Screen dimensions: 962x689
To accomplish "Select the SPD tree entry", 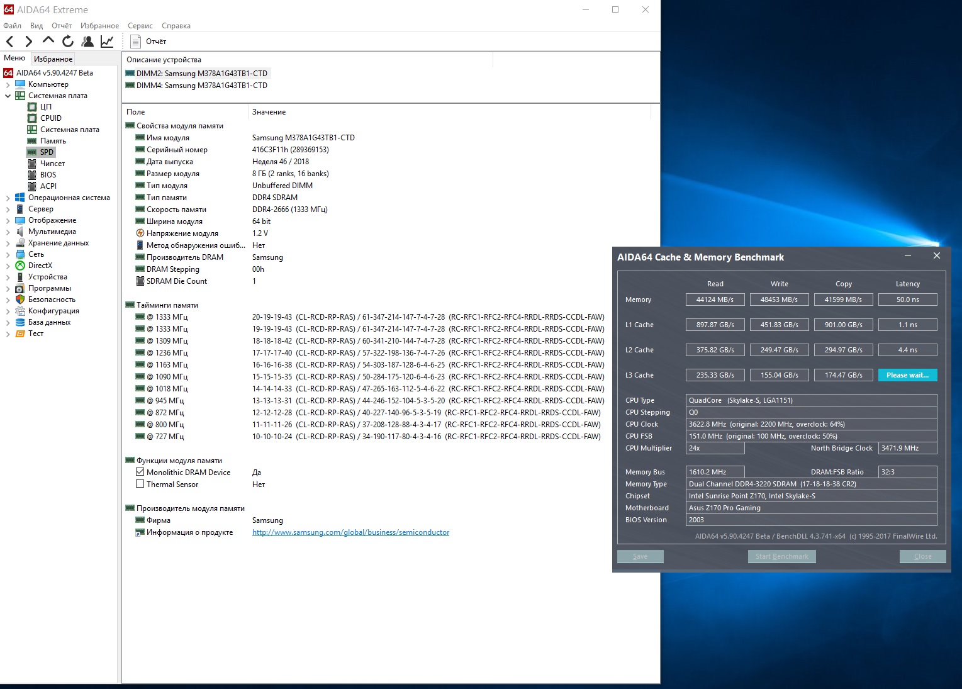I will (x=47, y=152).
